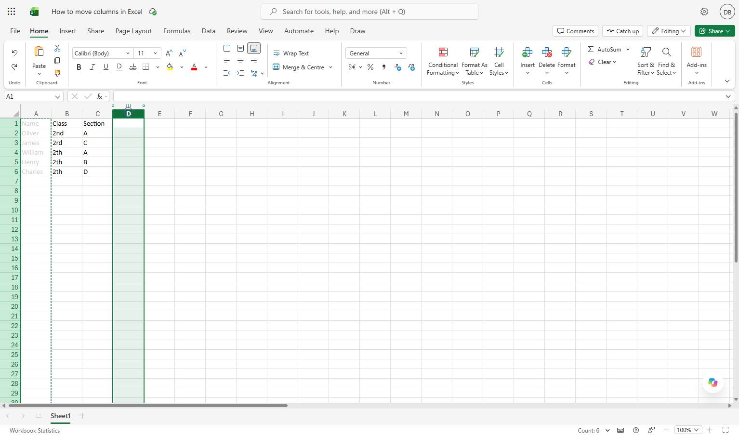Expand the Merge & Centre dropdown arrow
Image resolution: width=739 pixels, height=435 pixels.
click(330, 67)
